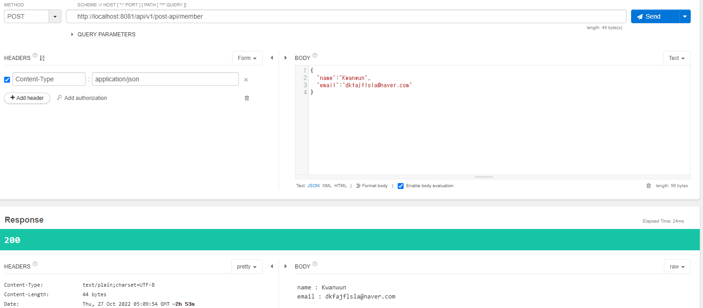
Task: Click response body email line
Action: 346,297
